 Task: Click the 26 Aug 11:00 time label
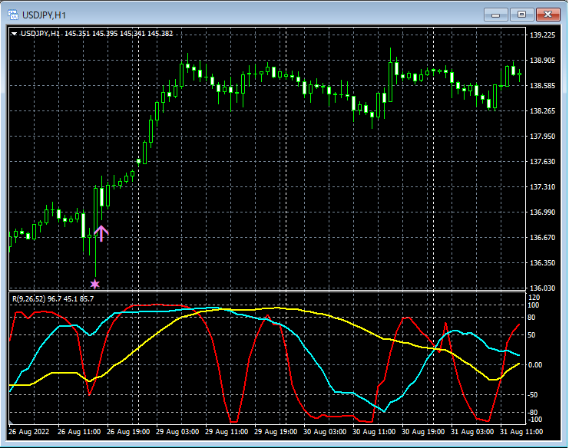point(79,433)
